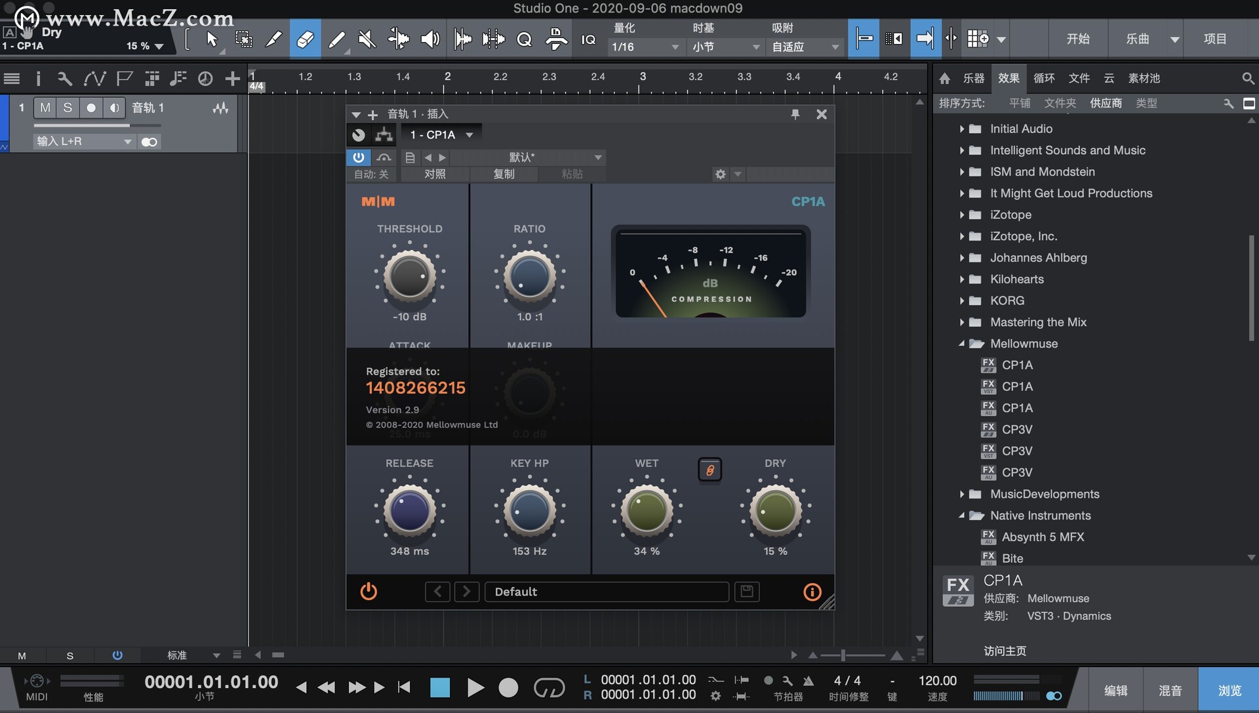Select the Range selection tool

pyautogui.click(x=243, y=39)
